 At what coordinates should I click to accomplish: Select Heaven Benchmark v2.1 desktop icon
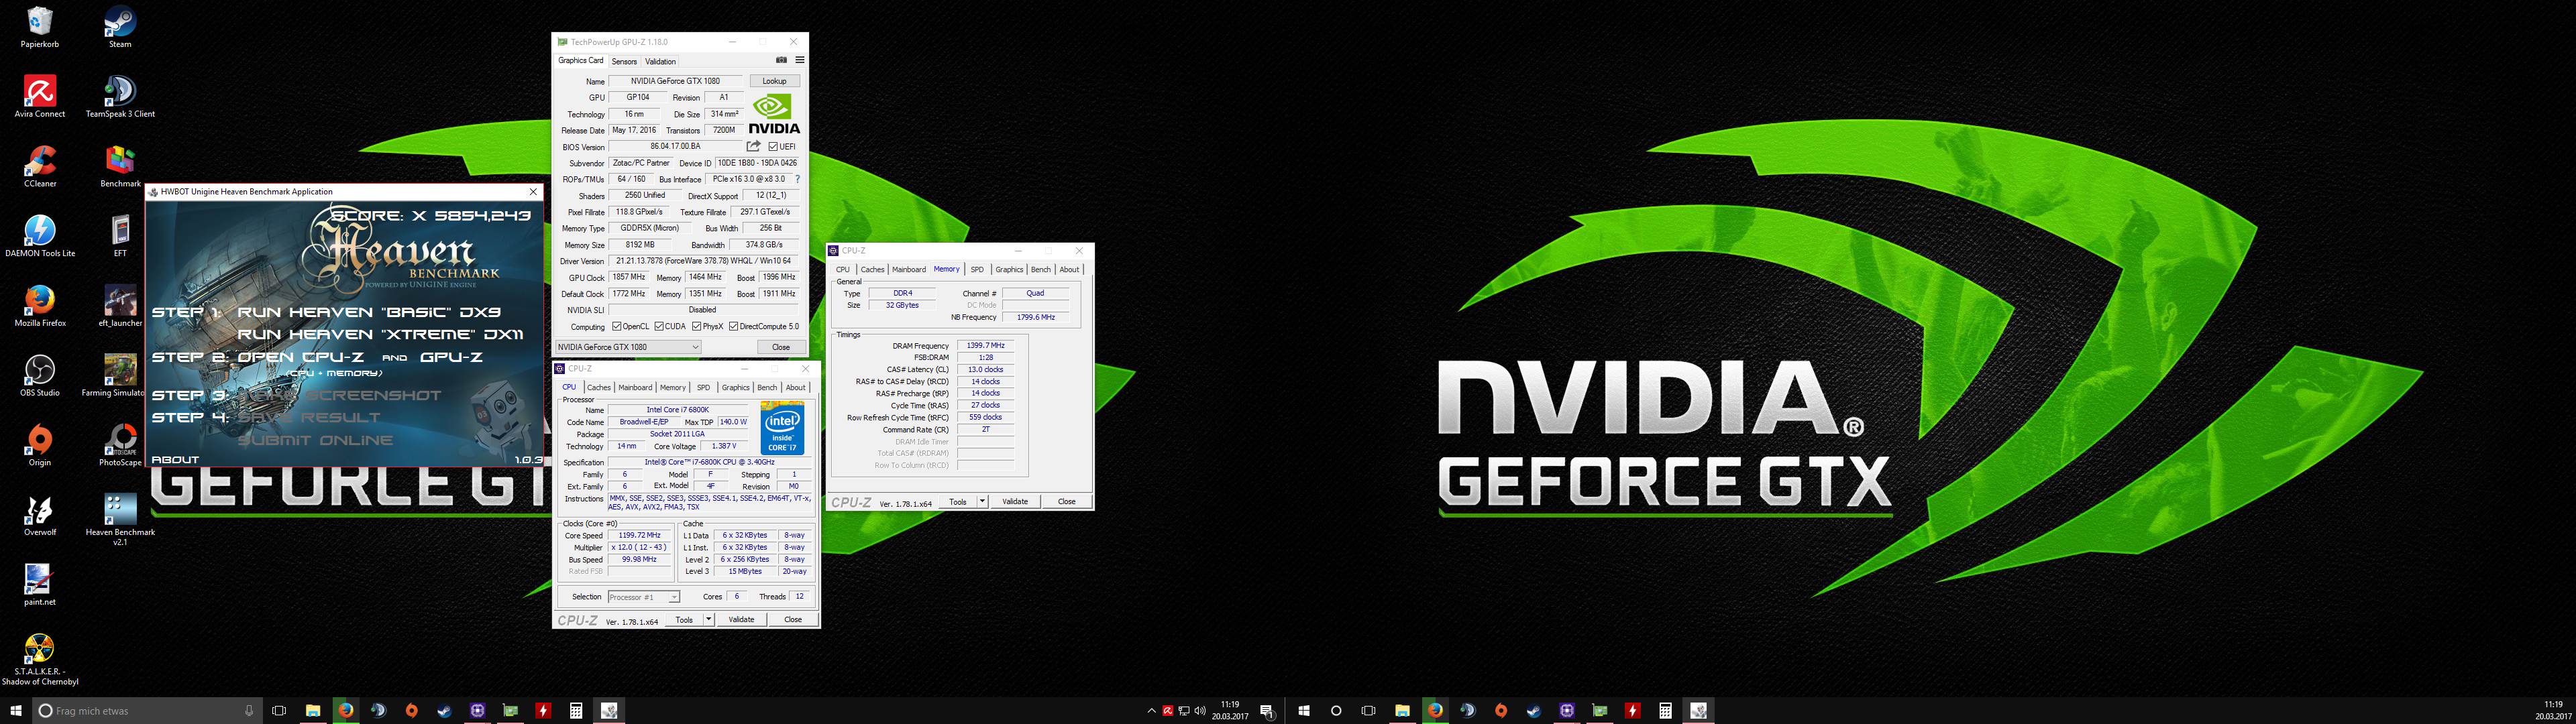point(120,520)
